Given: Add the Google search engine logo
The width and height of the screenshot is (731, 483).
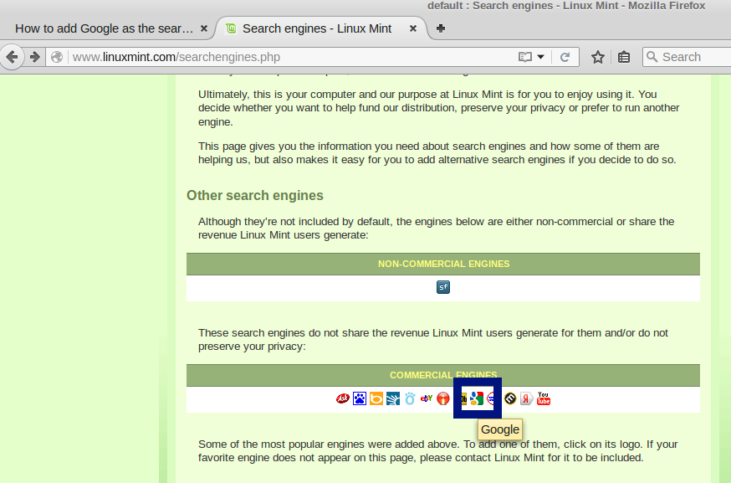Looking at the screenshot, I should coord(477,398).
